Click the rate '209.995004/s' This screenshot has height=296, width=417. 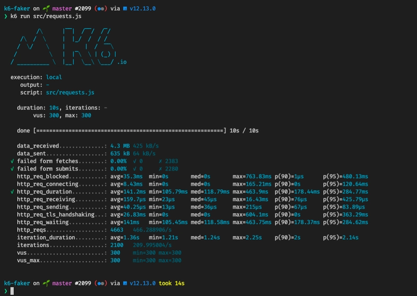pos(152,245)
